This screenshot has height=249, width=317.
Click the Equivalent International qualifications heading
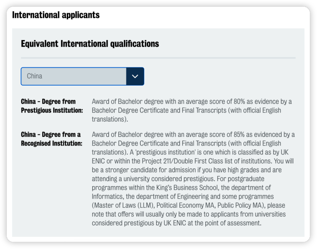coord(90,43)
